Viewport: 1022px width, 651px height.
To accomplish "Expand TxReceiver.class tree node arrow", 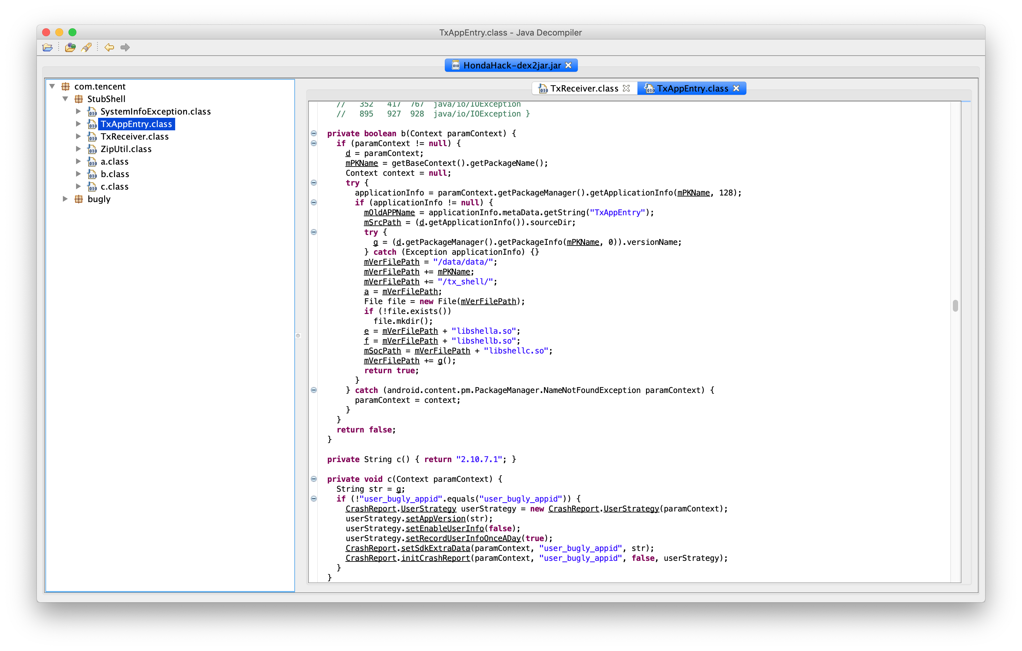I will (78, 136).
